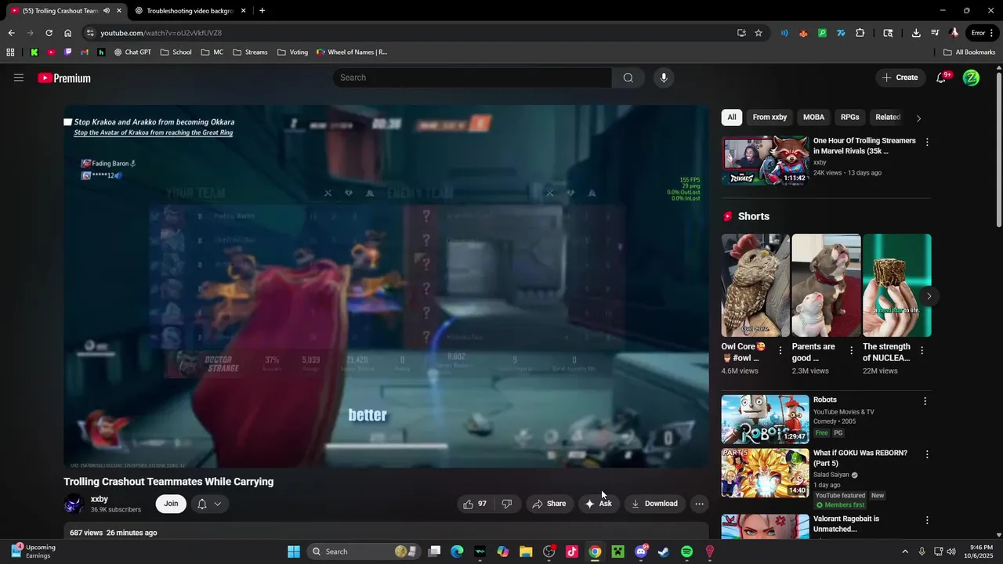Open the notifications bell with 9+ badge
This screenshot has width=1003, height=564.
tap(941, 78)
